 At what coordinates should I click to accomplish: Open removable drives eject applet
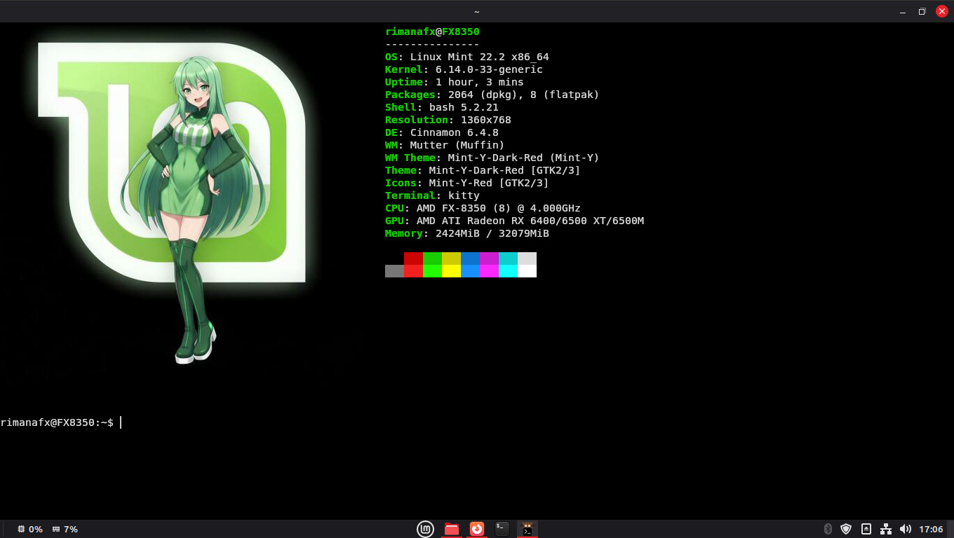866,529
